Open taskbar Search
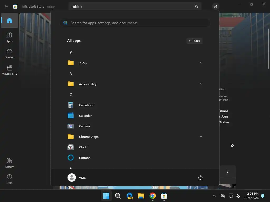 click(x=118, y=196)
